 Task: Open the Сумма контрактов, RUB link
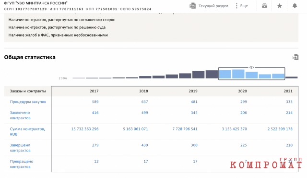point(27,131)
